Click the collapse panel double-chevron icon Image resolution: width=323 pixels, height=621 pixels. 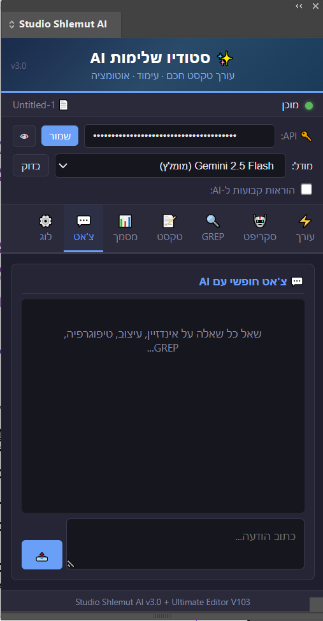[x=299, y=6]
